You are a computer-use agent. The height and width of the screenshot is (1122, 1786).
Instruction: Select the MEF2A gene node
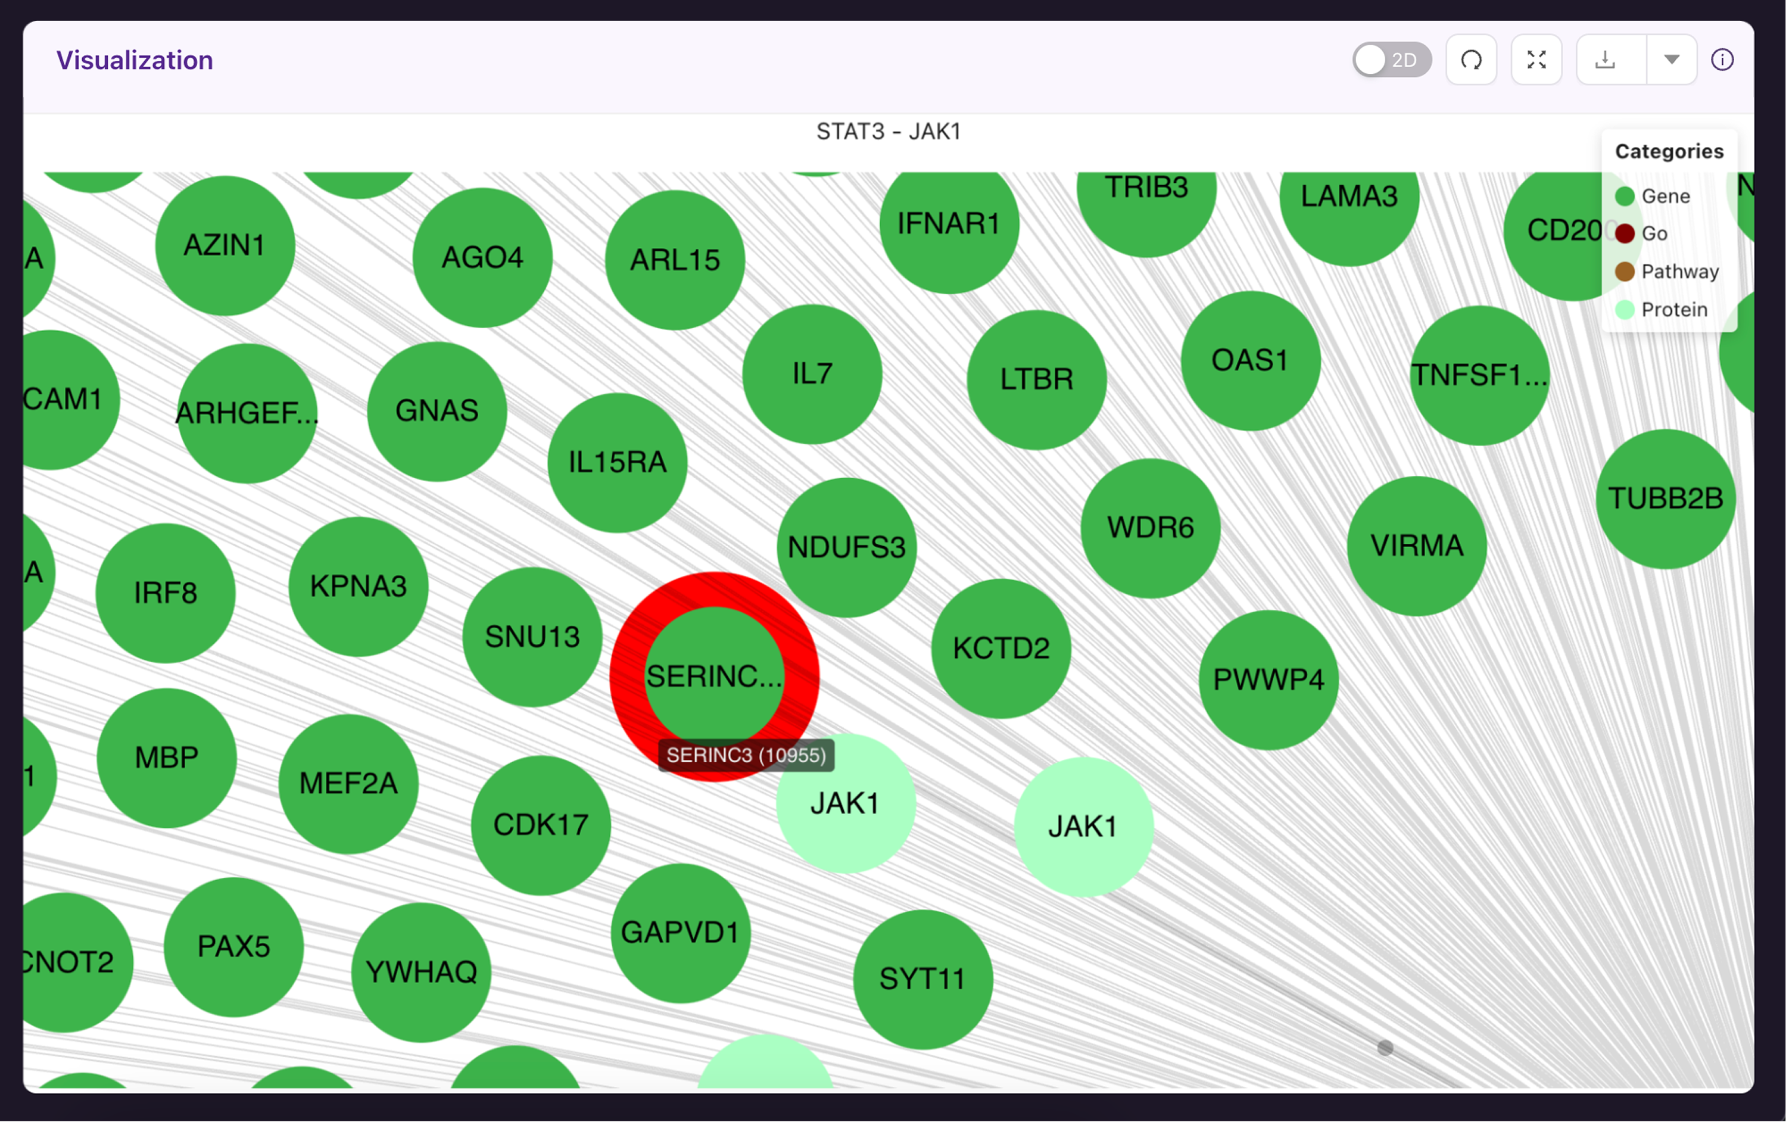(x=348, y=784)
